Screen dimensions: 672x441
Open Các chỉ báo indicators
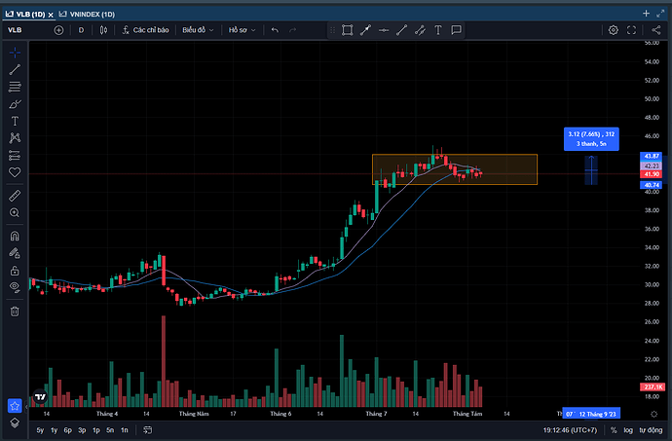click(x=146, y=30)
